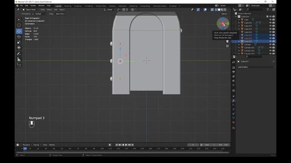Click the timeline playhead frame marker
Screen dimensions: 291x163
click(x=25, y=149)
